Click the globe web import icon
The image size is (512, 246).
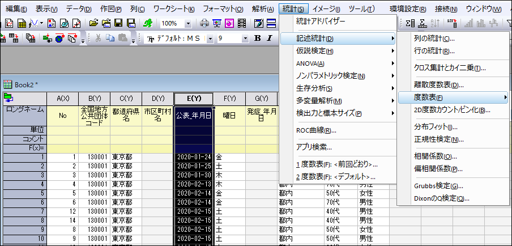[x=59, y=38]
